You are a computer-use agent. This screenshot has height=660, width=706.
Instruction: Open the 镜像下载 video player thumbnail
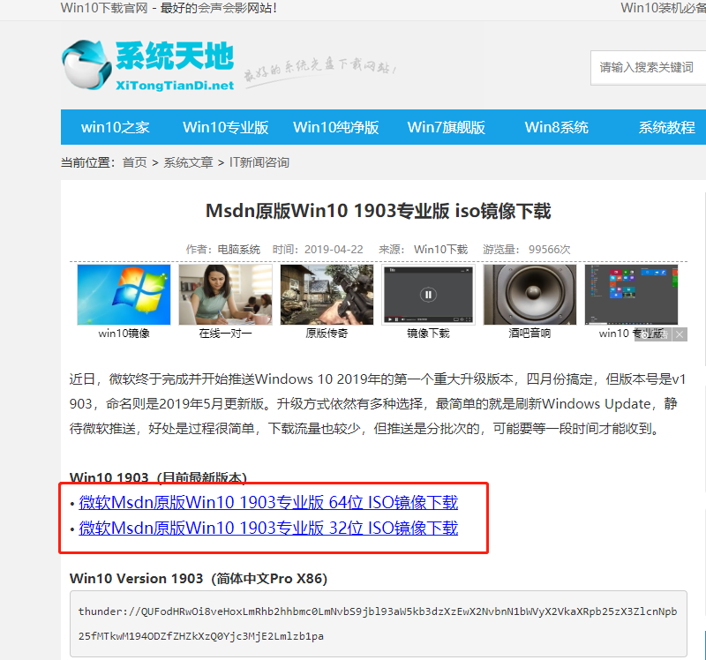point(428,295)
